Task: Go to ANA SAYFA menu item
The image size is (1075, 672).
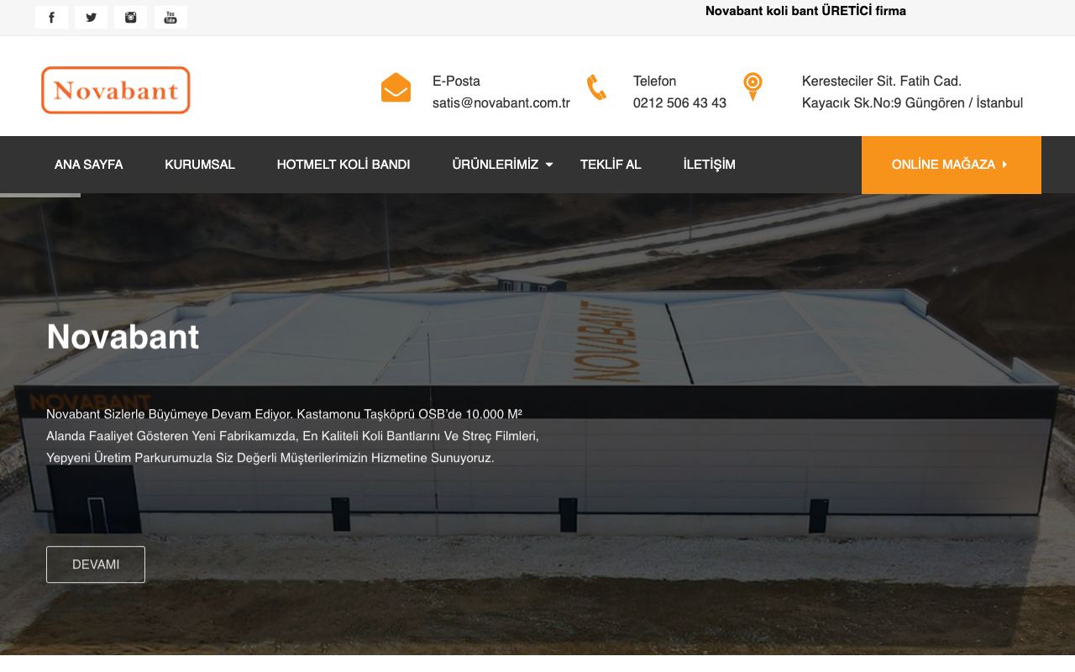Action: [89, 165]
